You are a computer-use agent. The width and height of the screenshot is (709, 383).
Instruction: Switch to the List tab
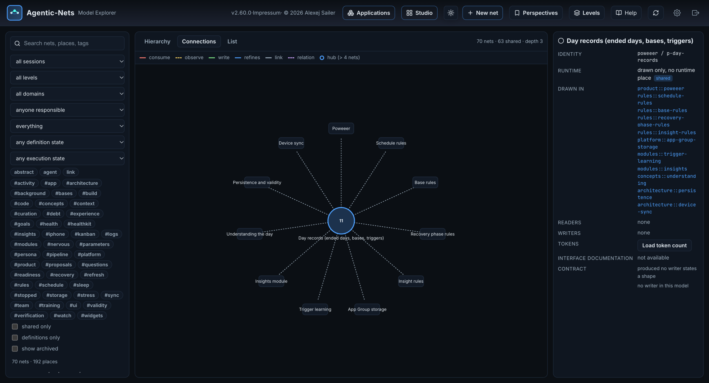(x=232, y=41)
